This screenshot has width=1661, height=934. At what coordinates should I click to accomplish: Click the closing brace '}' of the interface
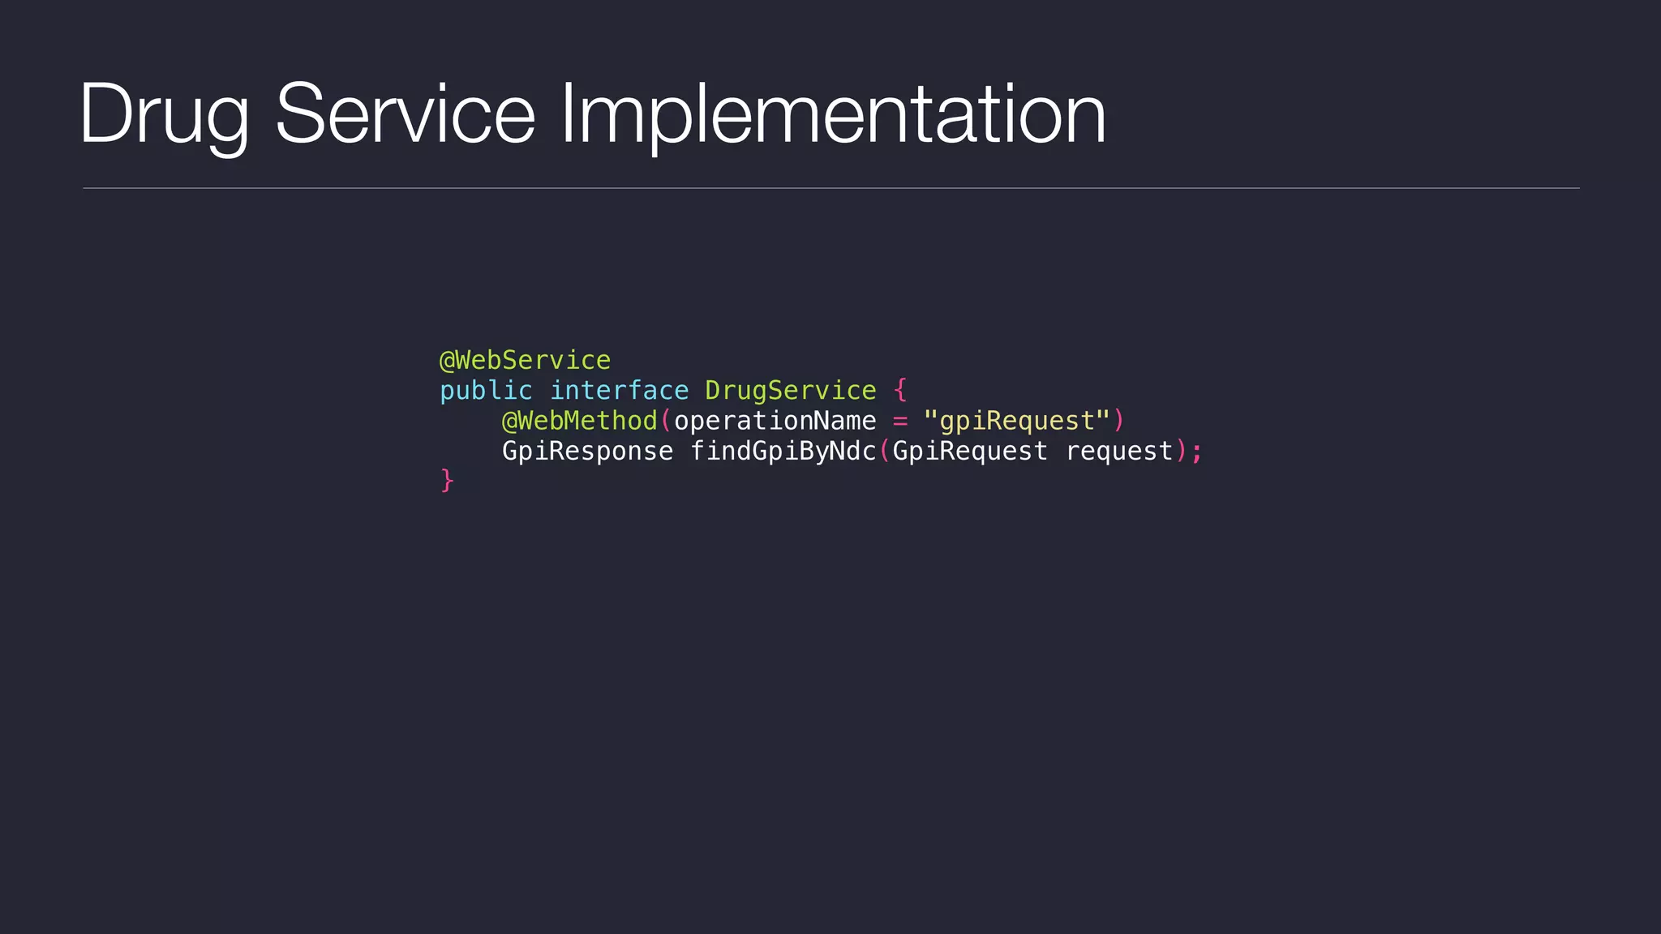(447, 480)
